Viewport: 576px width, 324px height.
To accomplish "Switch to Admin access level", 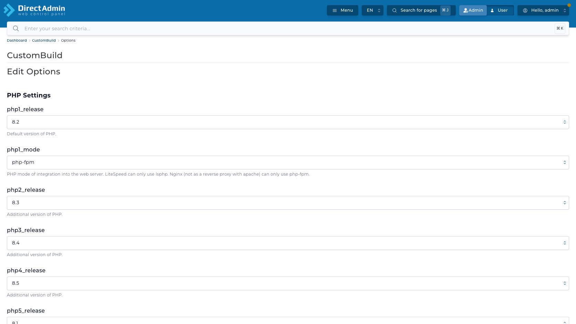I will click(x=473, y=10).
